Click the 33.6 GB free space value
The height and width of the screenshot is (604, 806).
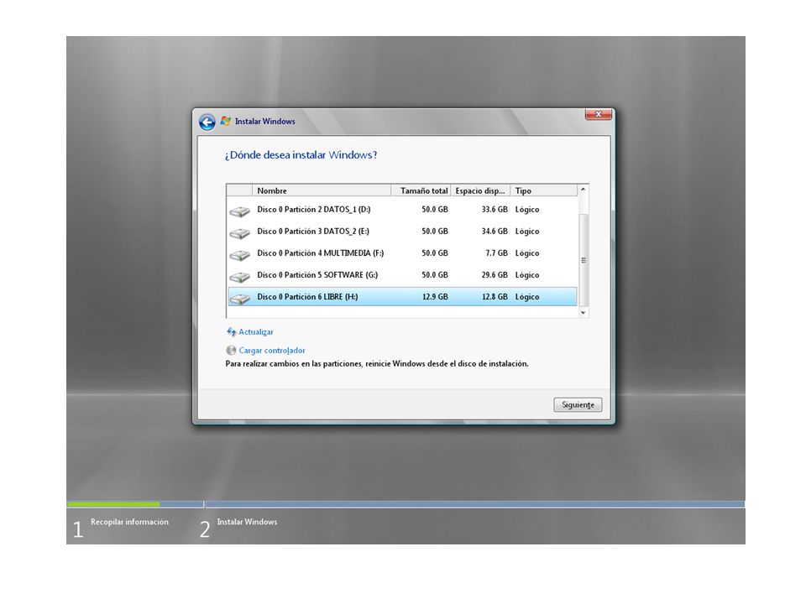coord(495,210)
